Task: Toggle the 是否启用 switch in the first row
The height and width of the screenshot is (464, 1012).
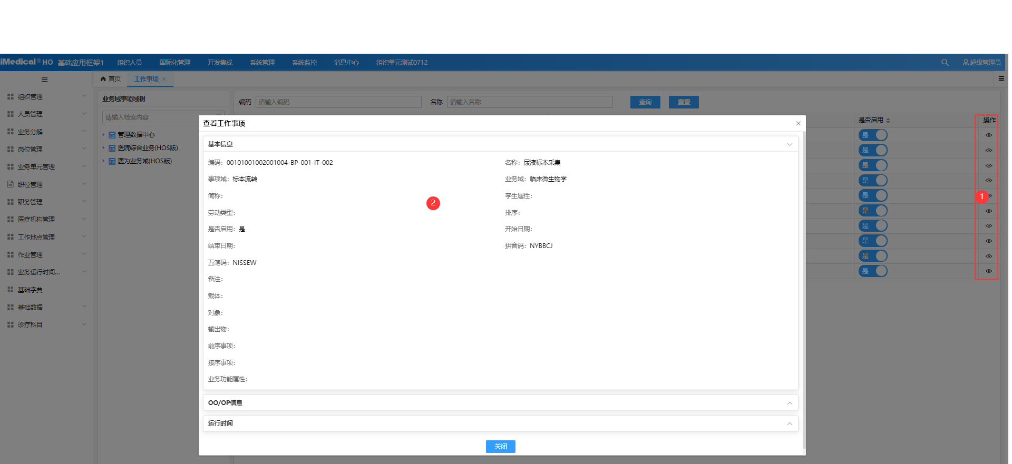Action: tap(873, 135)
